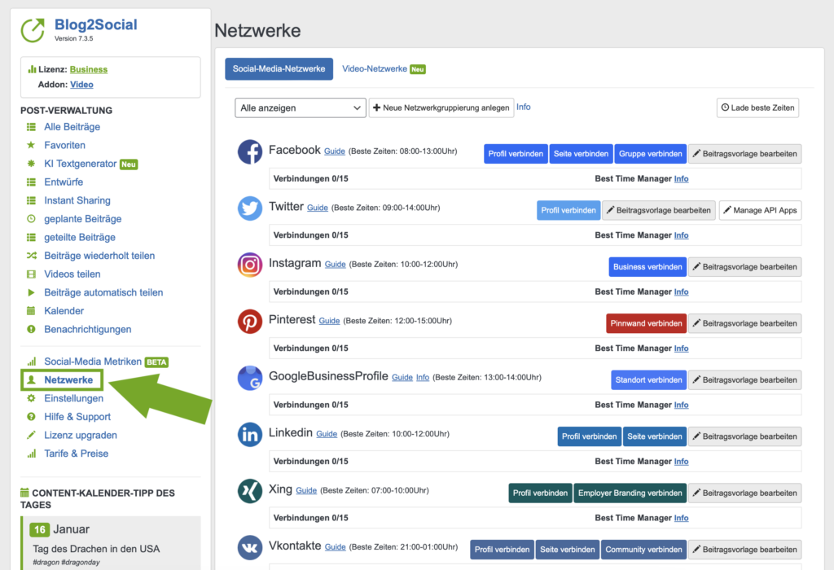Screen dimensions: 834x570
Task: Open the Video addon link
Action: (82, 85)
